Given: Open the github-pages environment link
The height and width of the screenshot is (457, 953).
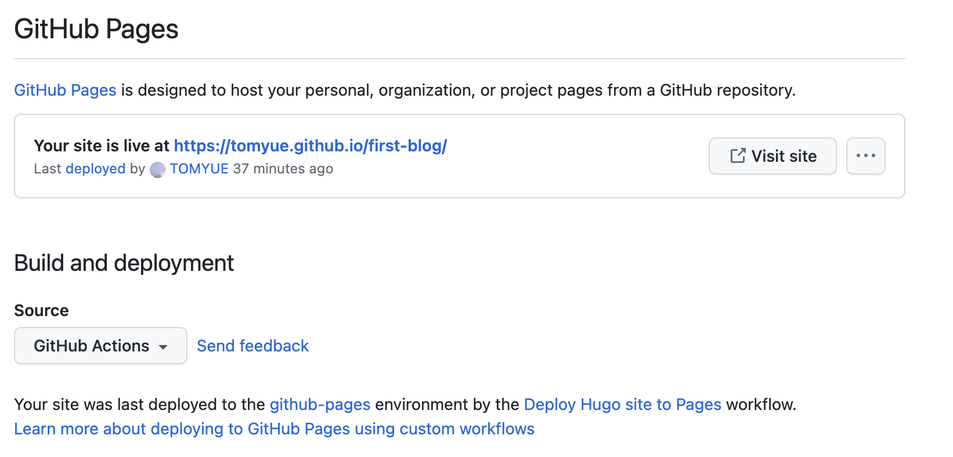Looking at the screenshot, I should tap(320, 404).
